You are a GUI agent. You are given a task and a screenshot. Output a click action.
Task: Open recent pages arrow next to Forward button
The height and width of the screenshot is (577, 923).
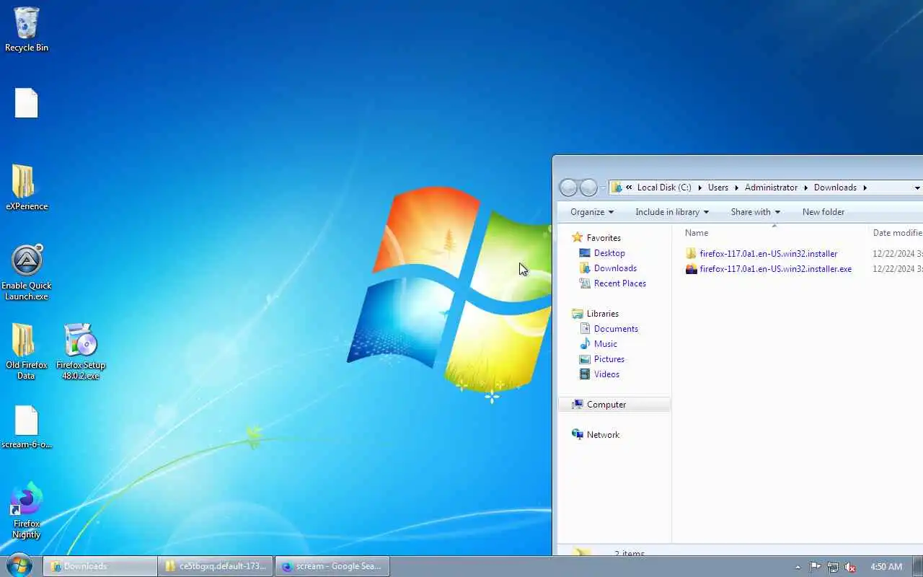(603, 188)
